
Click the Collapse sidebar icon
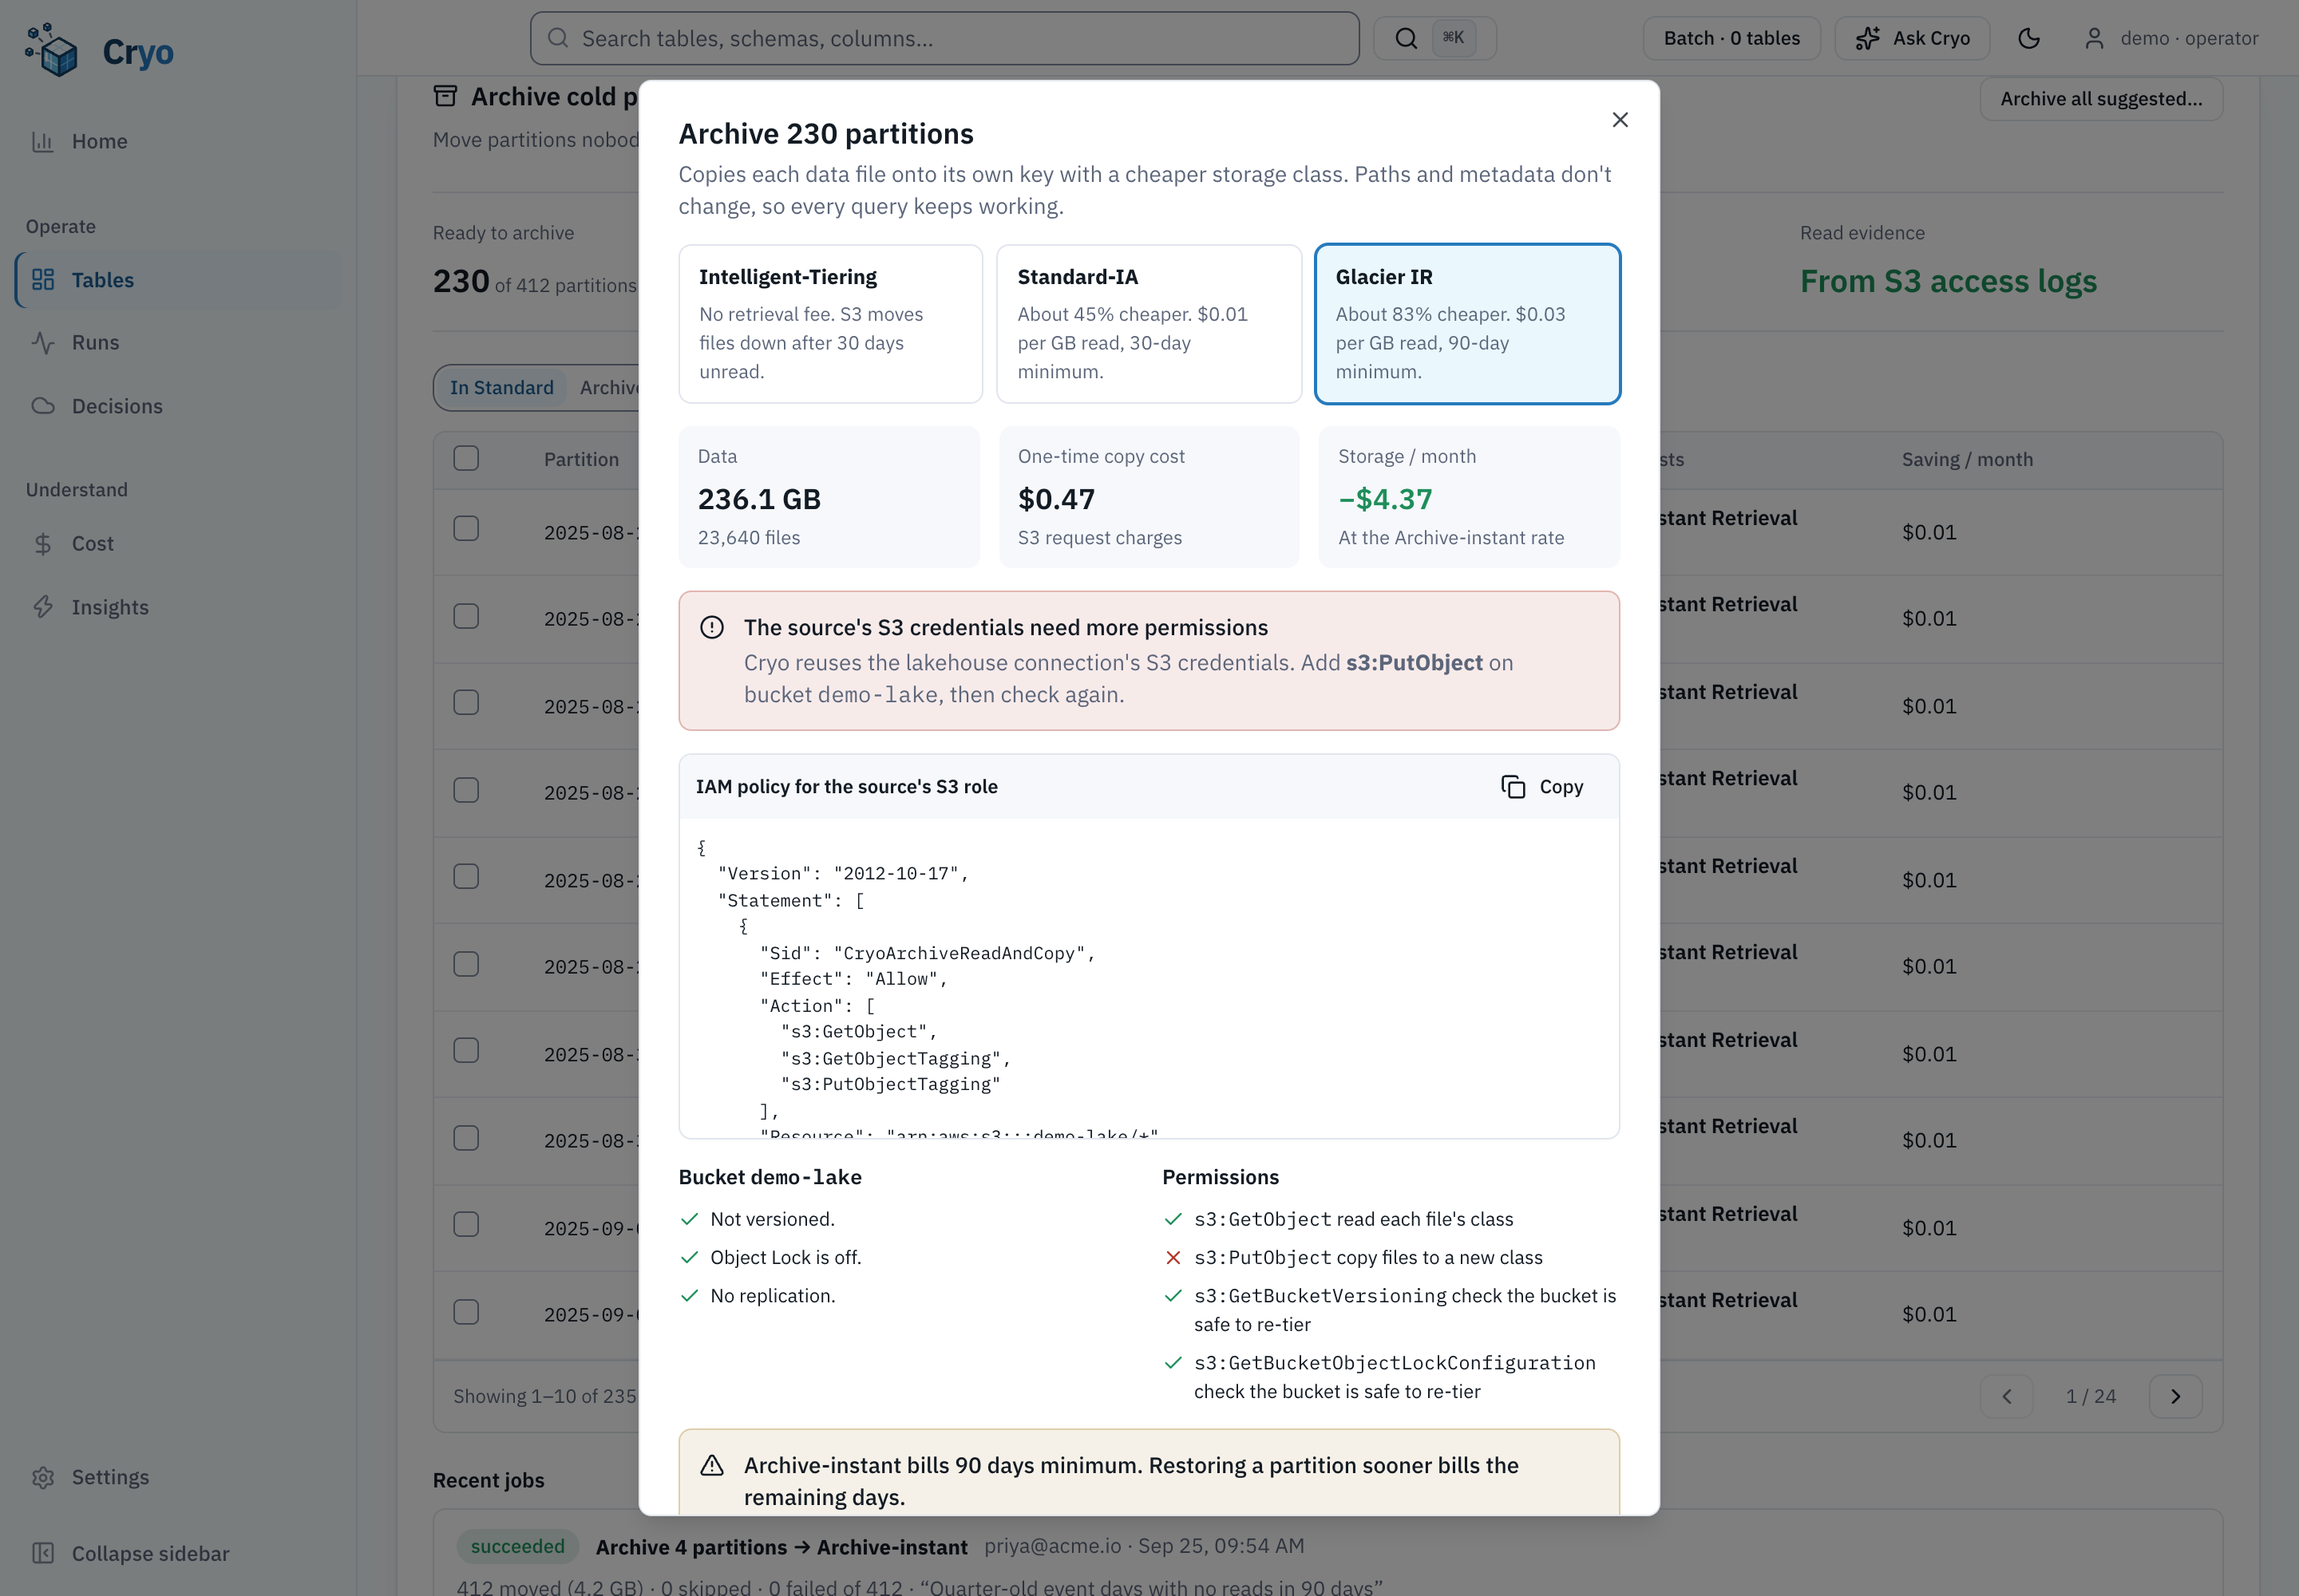coord(43,1553)
